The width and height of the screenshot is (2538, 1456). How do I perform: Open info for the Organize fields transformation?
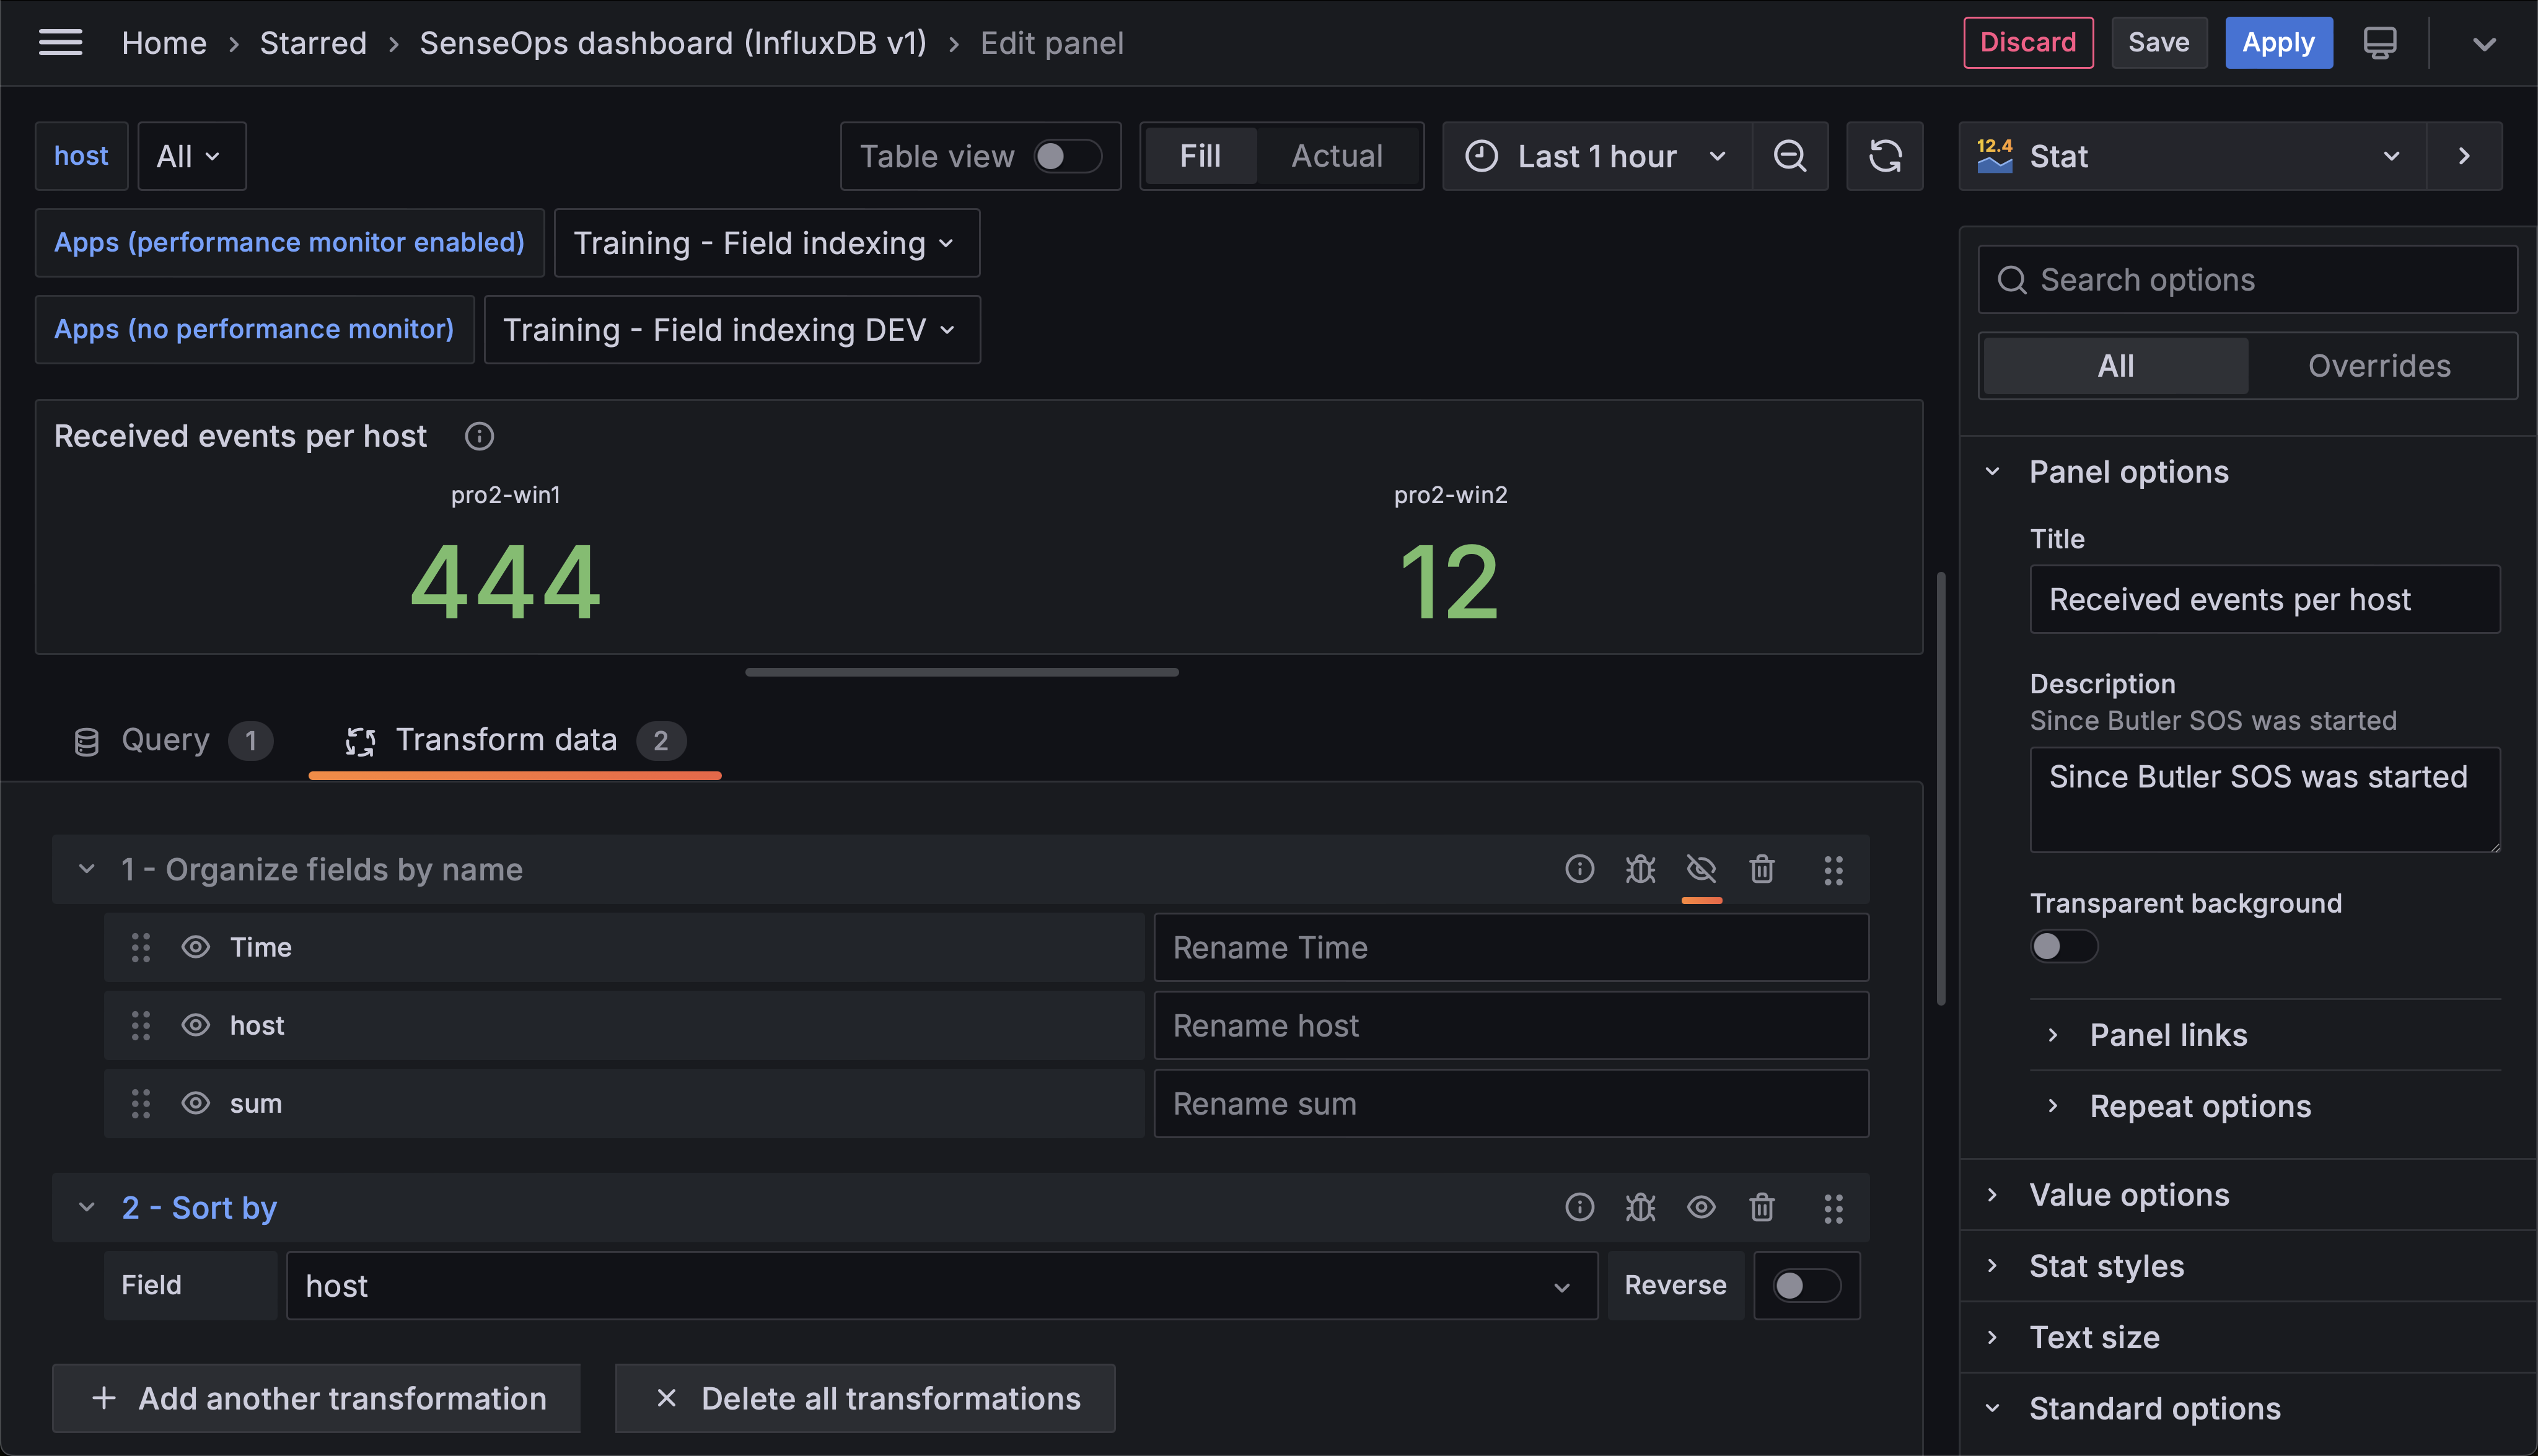pos(1579,869)
